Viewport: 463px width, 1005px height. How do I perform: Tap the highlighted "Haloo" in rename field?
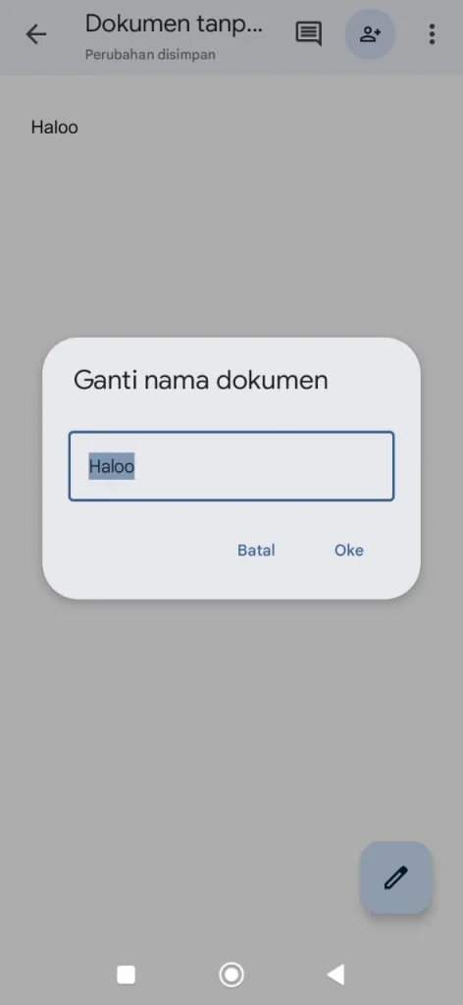(112, 466)
